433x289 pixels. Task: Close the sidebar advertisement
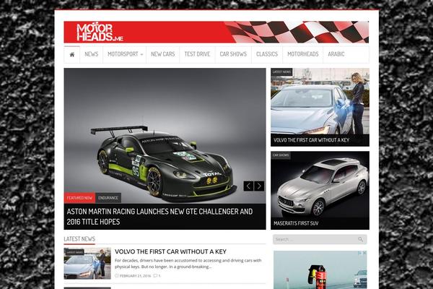tap(364, 253)
